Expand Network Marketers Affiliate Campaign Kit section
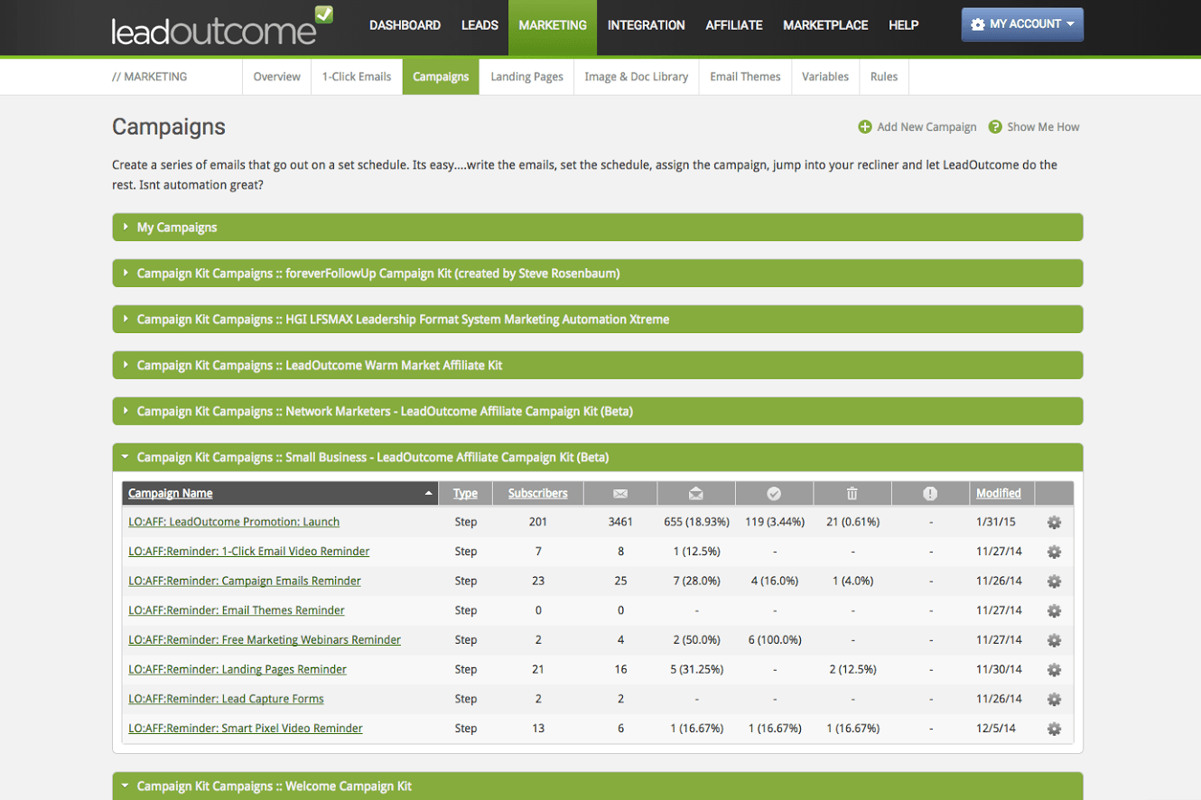 [597, 411]
